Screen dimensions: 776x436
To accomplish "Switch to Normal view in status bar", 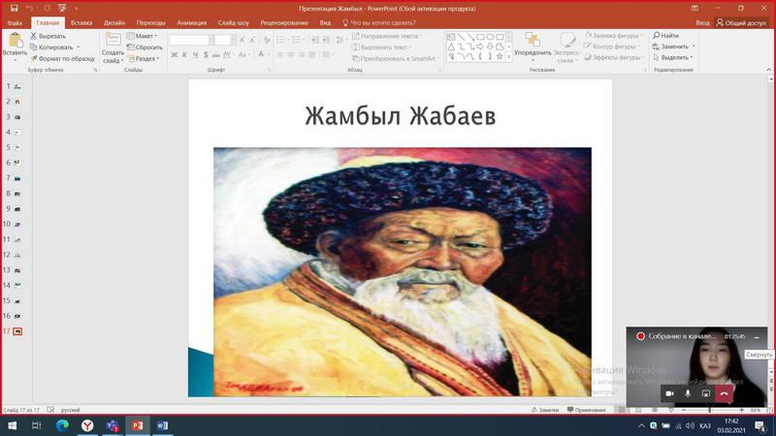I will 622,410.
